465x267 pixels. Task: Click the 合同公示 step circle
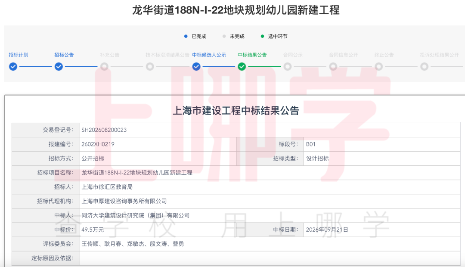click(x=287, y=67)
